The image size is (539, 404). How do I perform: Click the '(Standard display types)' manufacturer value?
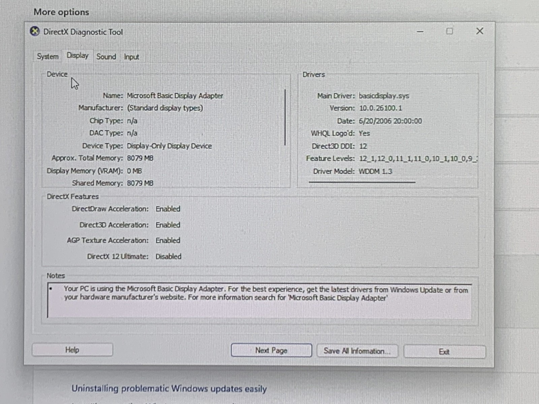[165, 108]
